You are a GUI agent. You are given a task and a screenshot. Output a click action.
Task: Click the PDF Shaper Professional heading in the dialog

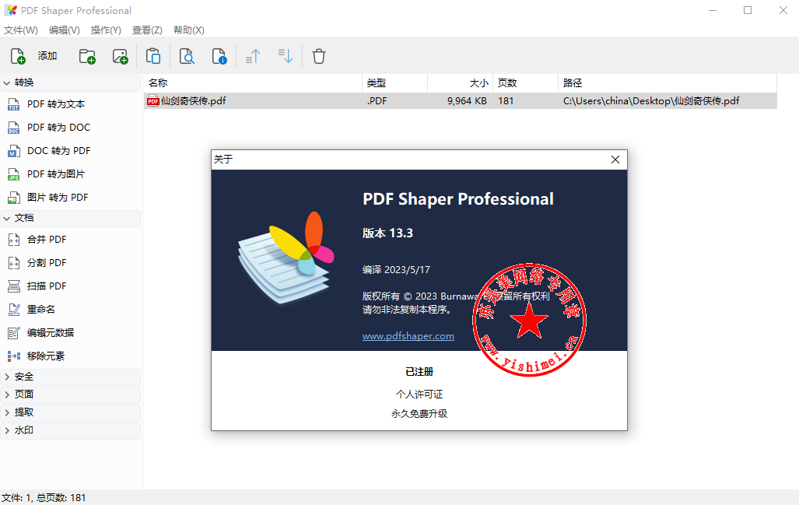coord(458,199)
